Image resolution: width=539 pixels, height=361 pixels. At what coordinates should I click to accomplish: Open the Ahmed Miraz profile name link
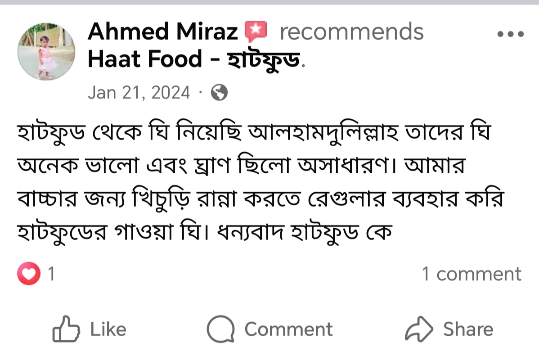tap(162, 32)
